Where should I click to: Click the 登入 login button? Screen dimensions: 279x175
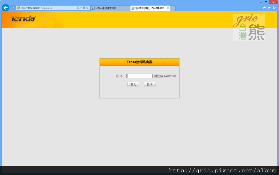pyautogui.click(x=133, y=85)
